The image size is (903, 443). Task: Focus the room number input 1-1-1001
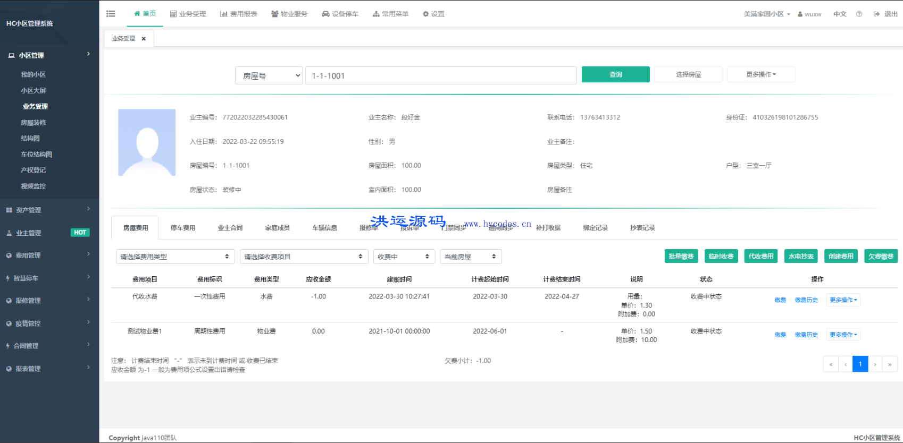point(441,75)
